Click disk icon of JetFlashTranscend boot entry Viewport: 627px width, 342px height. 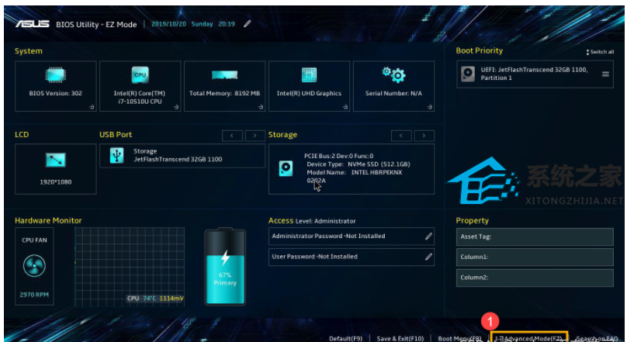468,74
